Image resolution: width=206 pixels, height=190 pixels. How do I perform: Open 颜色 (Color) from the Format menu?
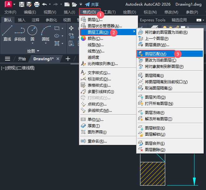point(95,39)
